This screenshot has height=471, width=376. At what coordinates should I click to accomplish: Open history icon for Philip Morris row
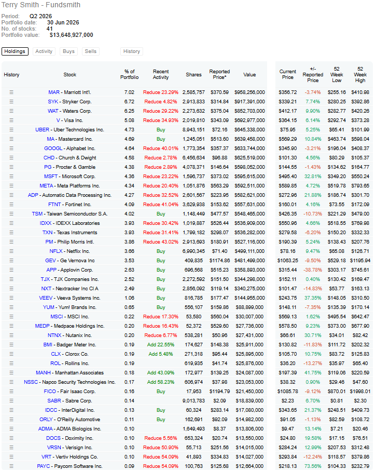(11, 241)
